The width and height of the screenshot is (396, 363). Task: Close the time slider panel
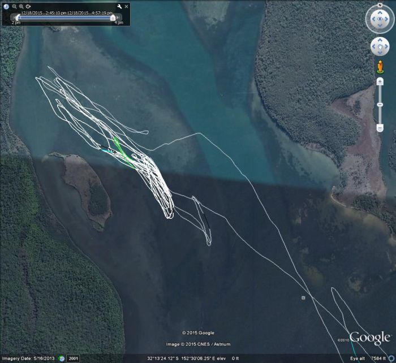point(126,6)
